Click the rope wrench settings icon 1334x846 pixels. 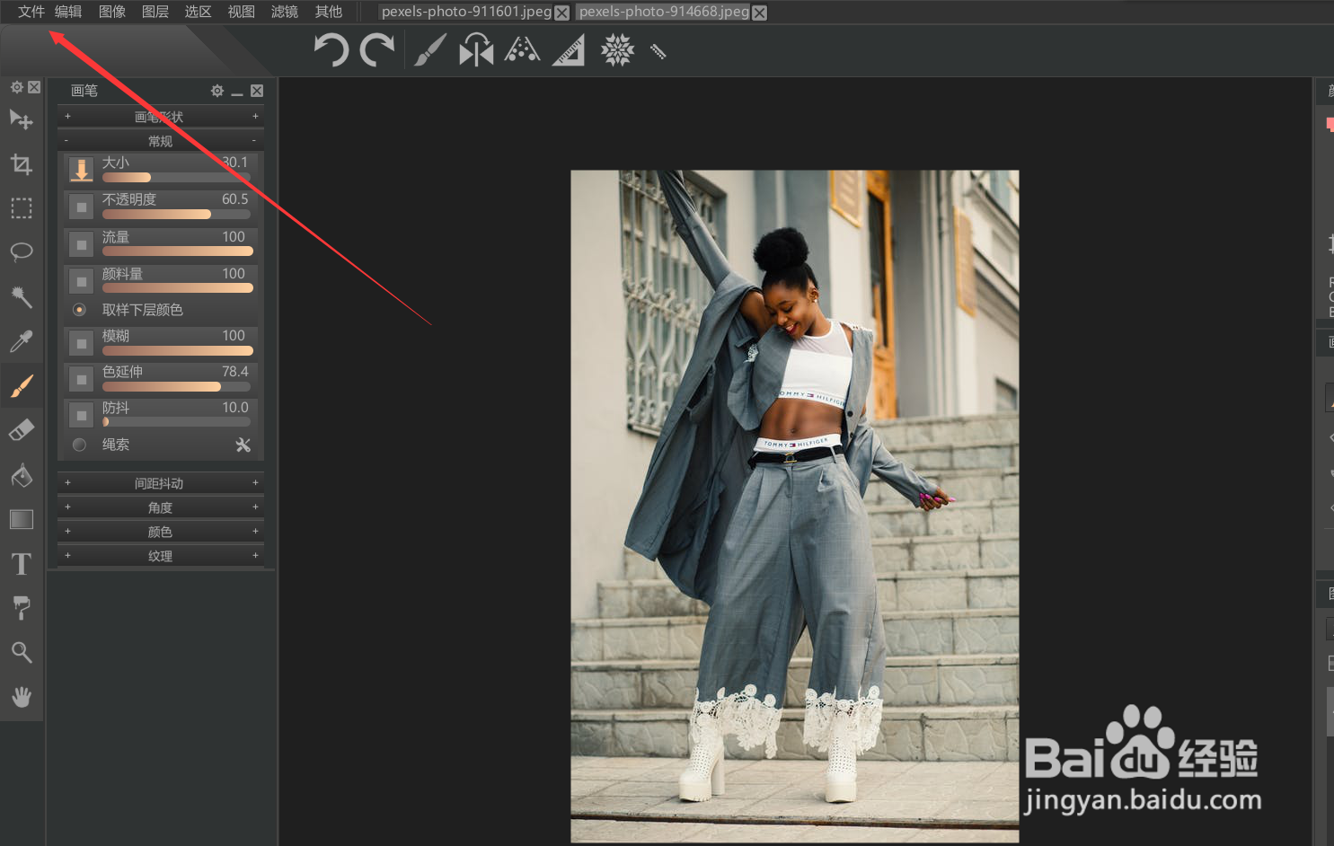pos(243,445)
